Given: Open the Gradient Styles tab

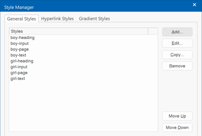Looking at the screenshot, I should click(x=94, y=19).
